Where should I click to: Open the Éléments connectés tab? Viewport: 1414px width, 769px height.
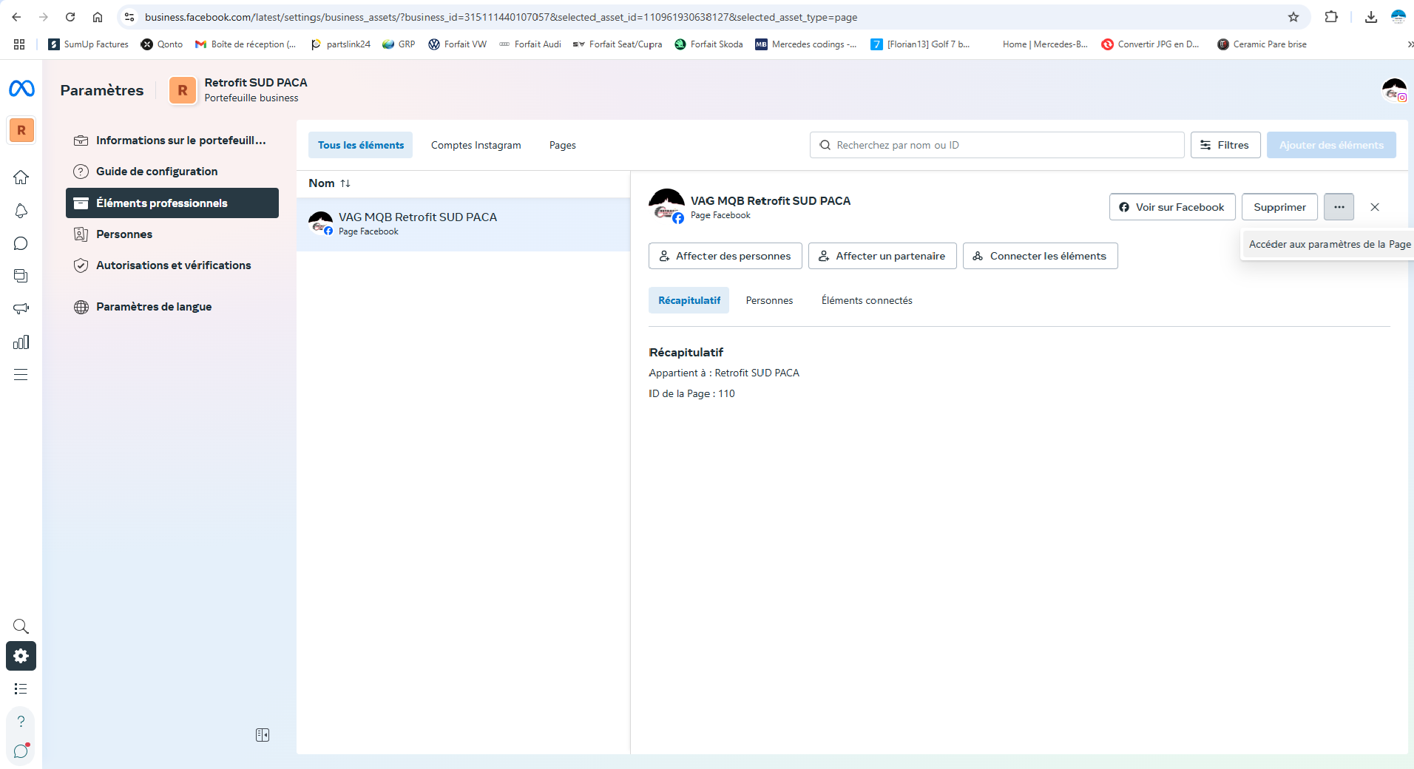click(867, 300)
